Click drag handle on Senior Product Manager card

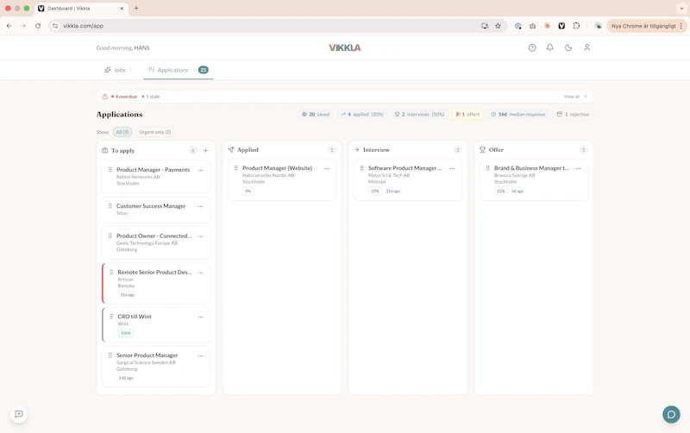click(110, 355)
